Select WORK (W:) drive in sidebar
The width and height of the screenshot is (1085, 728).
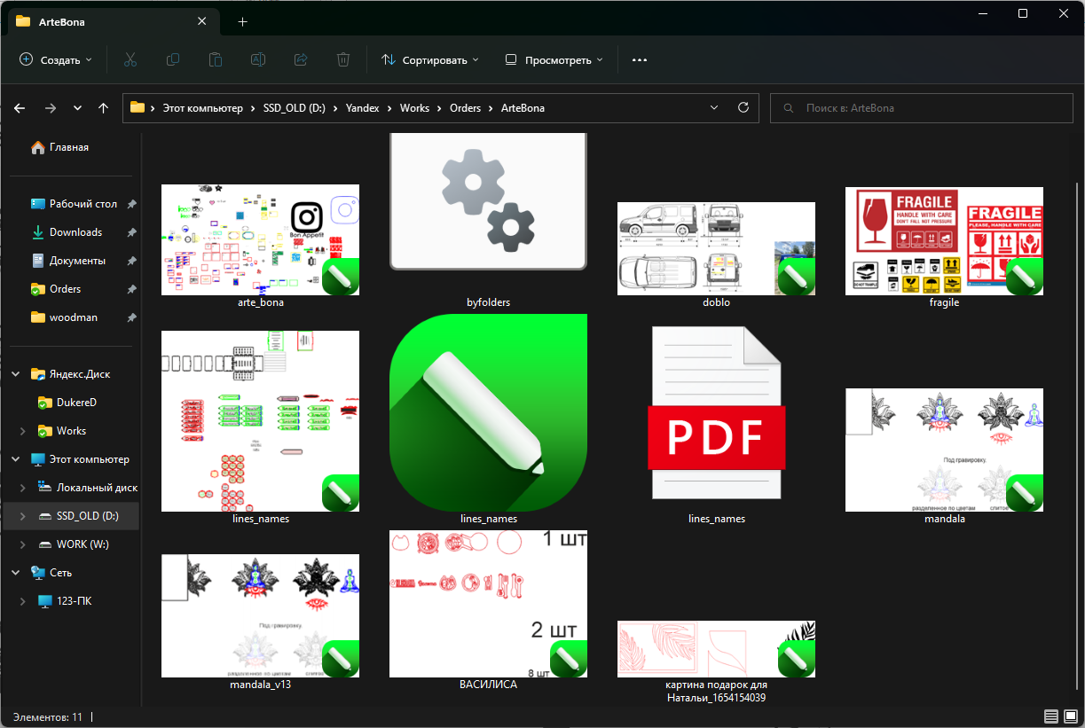pyautogui.click(x=74, y=544)
